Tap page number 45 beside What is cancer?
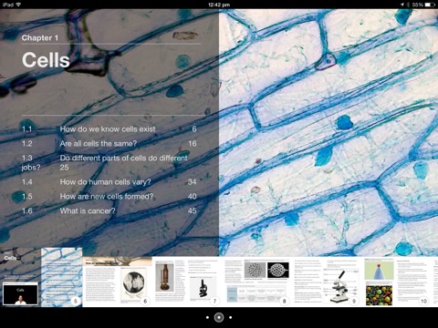Image resolution: width=438 pixels, height=328 pixels. (193, 210)
